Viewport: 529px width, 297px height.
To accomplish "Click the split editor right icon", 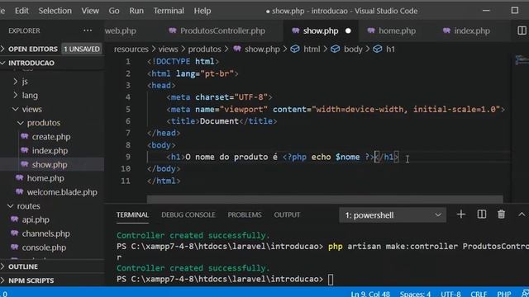I will pyautogui.click(x=522, y=31).
